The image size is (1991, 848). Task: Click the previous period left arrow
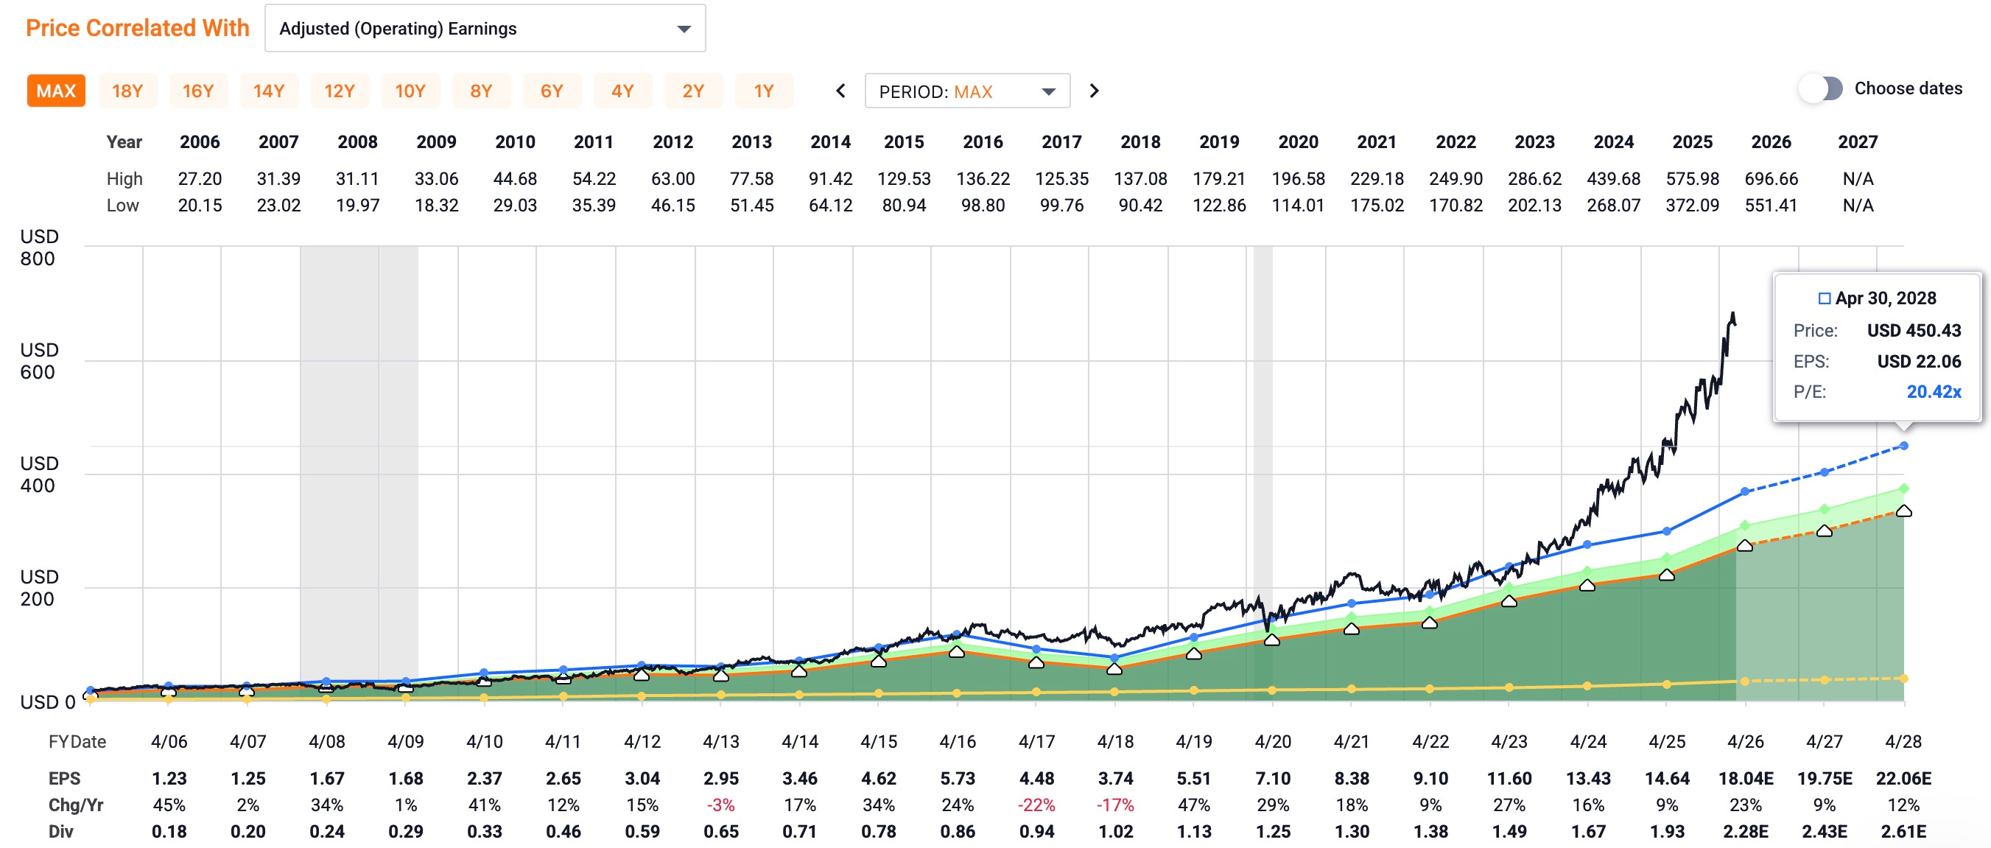click(x=841, y=91)
